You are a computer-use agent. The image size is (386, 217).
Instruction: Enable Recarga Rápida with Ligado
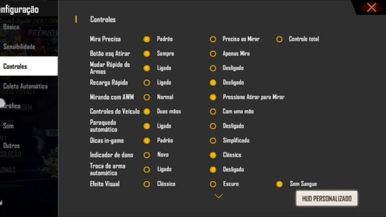click(x=147, y=83)
